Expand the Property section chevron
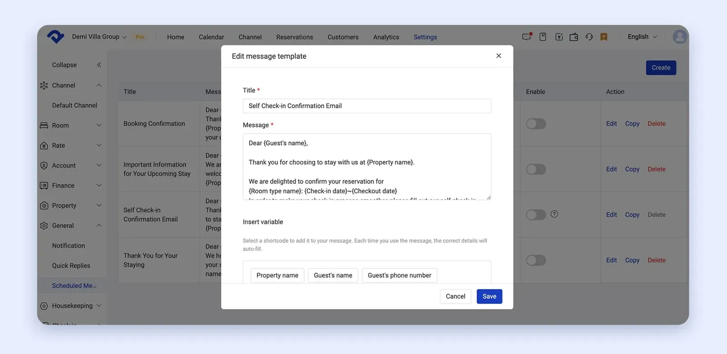This screenshot has width=727, height=354. (x=99, y=205)
